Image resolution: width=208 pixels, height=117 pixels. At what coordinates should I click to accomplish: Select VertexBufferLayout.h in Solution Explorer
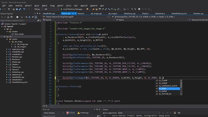pyautogui.click(x=20, y=82)
